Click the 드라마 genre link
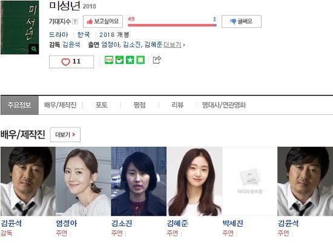 pyautogui.click(x=59, y=34)
